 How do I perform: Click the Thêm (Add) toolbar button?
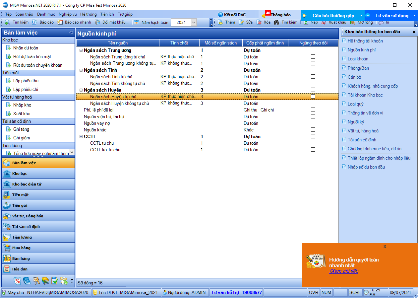click(227, 22)
